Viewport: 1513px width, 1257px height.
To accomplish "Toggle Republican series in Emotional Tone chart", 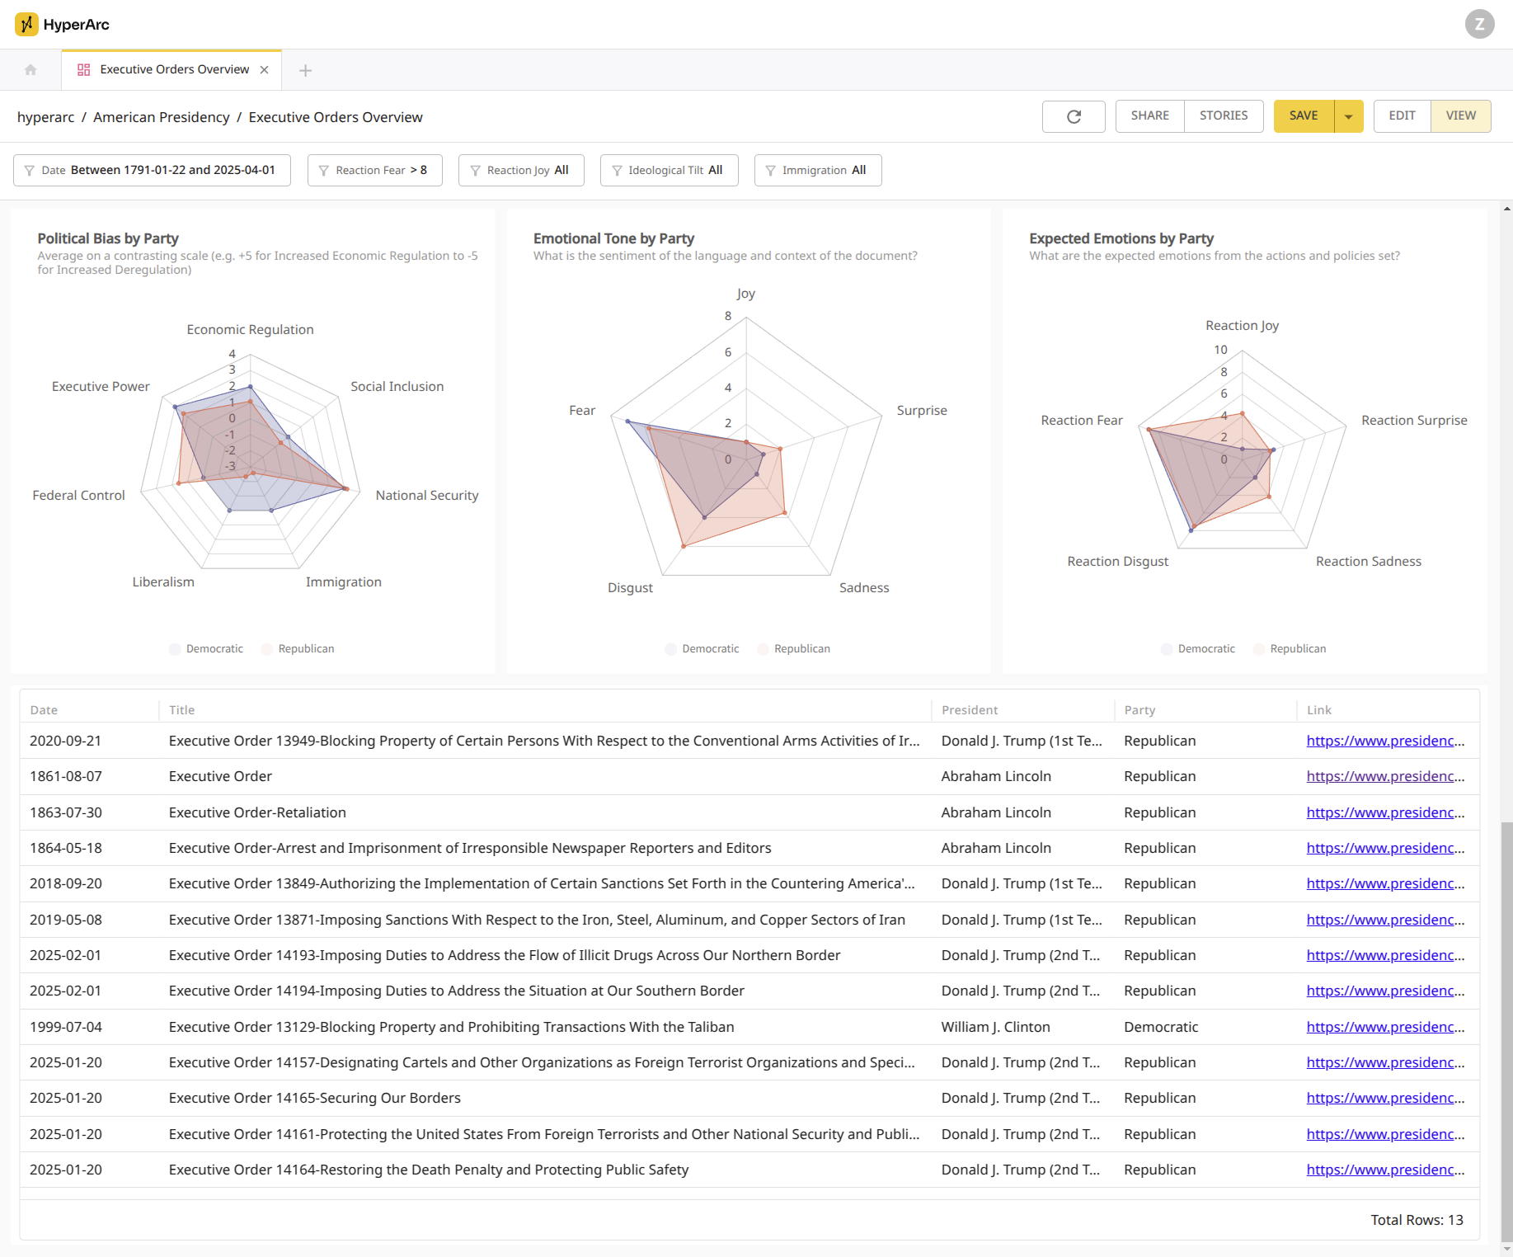I will (793, 649).
